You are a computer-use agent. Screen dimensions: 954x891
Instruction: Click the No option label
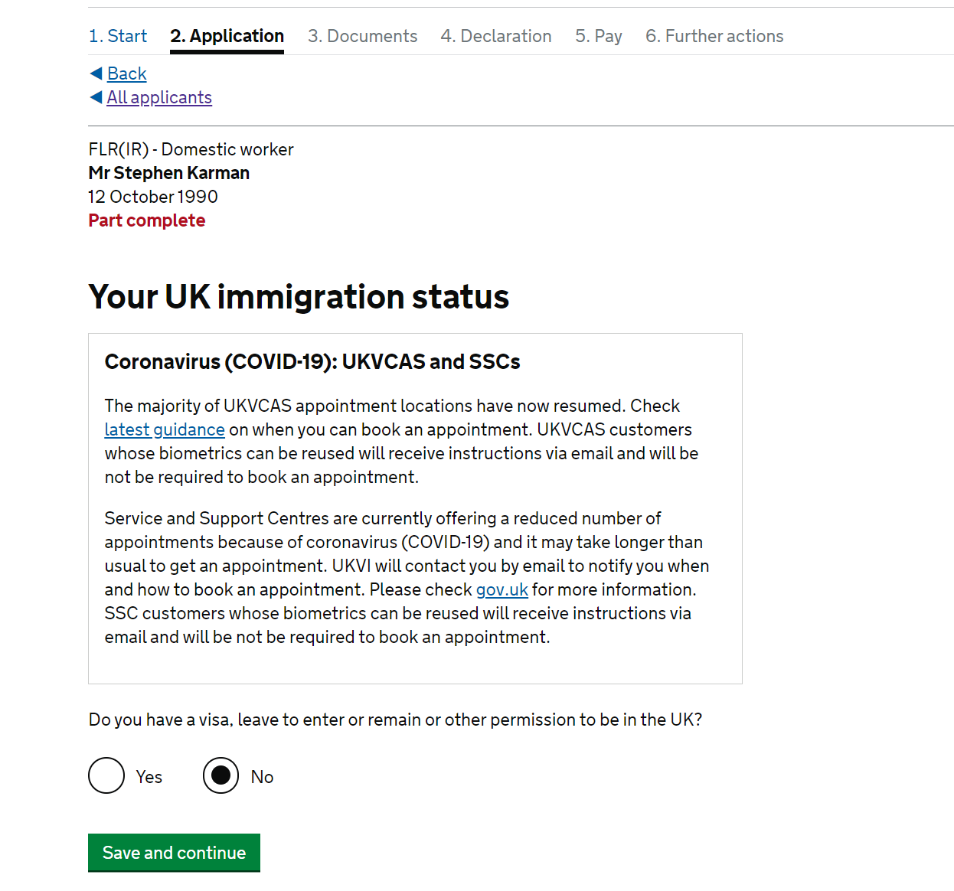[x=262, y=777]
